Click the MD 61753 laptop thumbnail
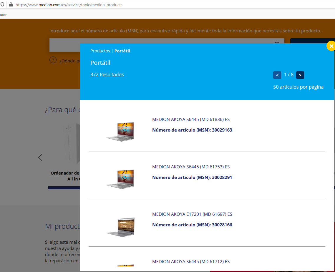Image resolution: width=335 pixels, height=272 pixels. [x=120, y=179]
